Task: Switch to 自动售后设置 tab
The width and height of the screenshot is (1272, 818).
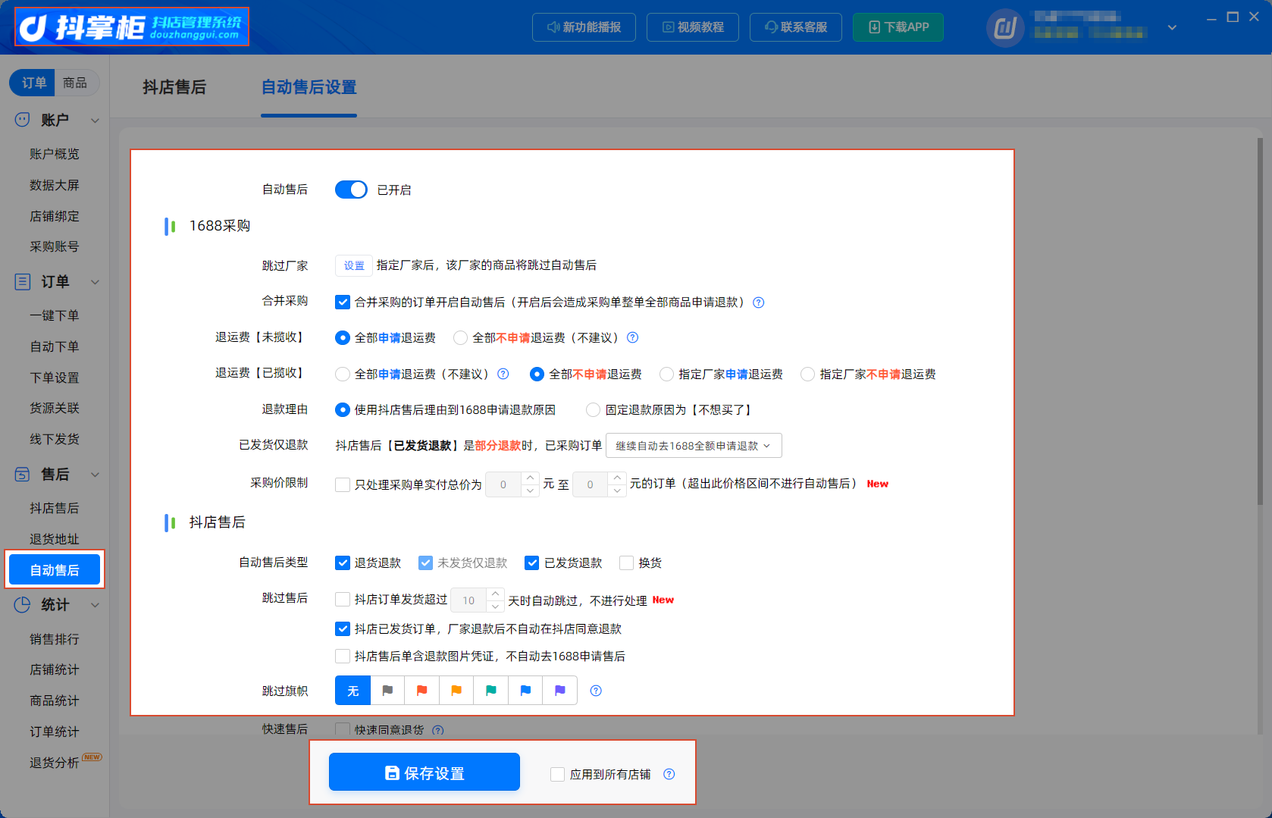Action: click(x=309, y=88)
